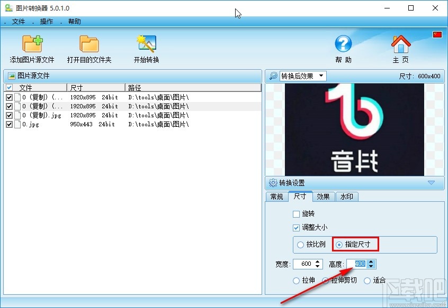Click the red flag icon at top right

[437, 34]
